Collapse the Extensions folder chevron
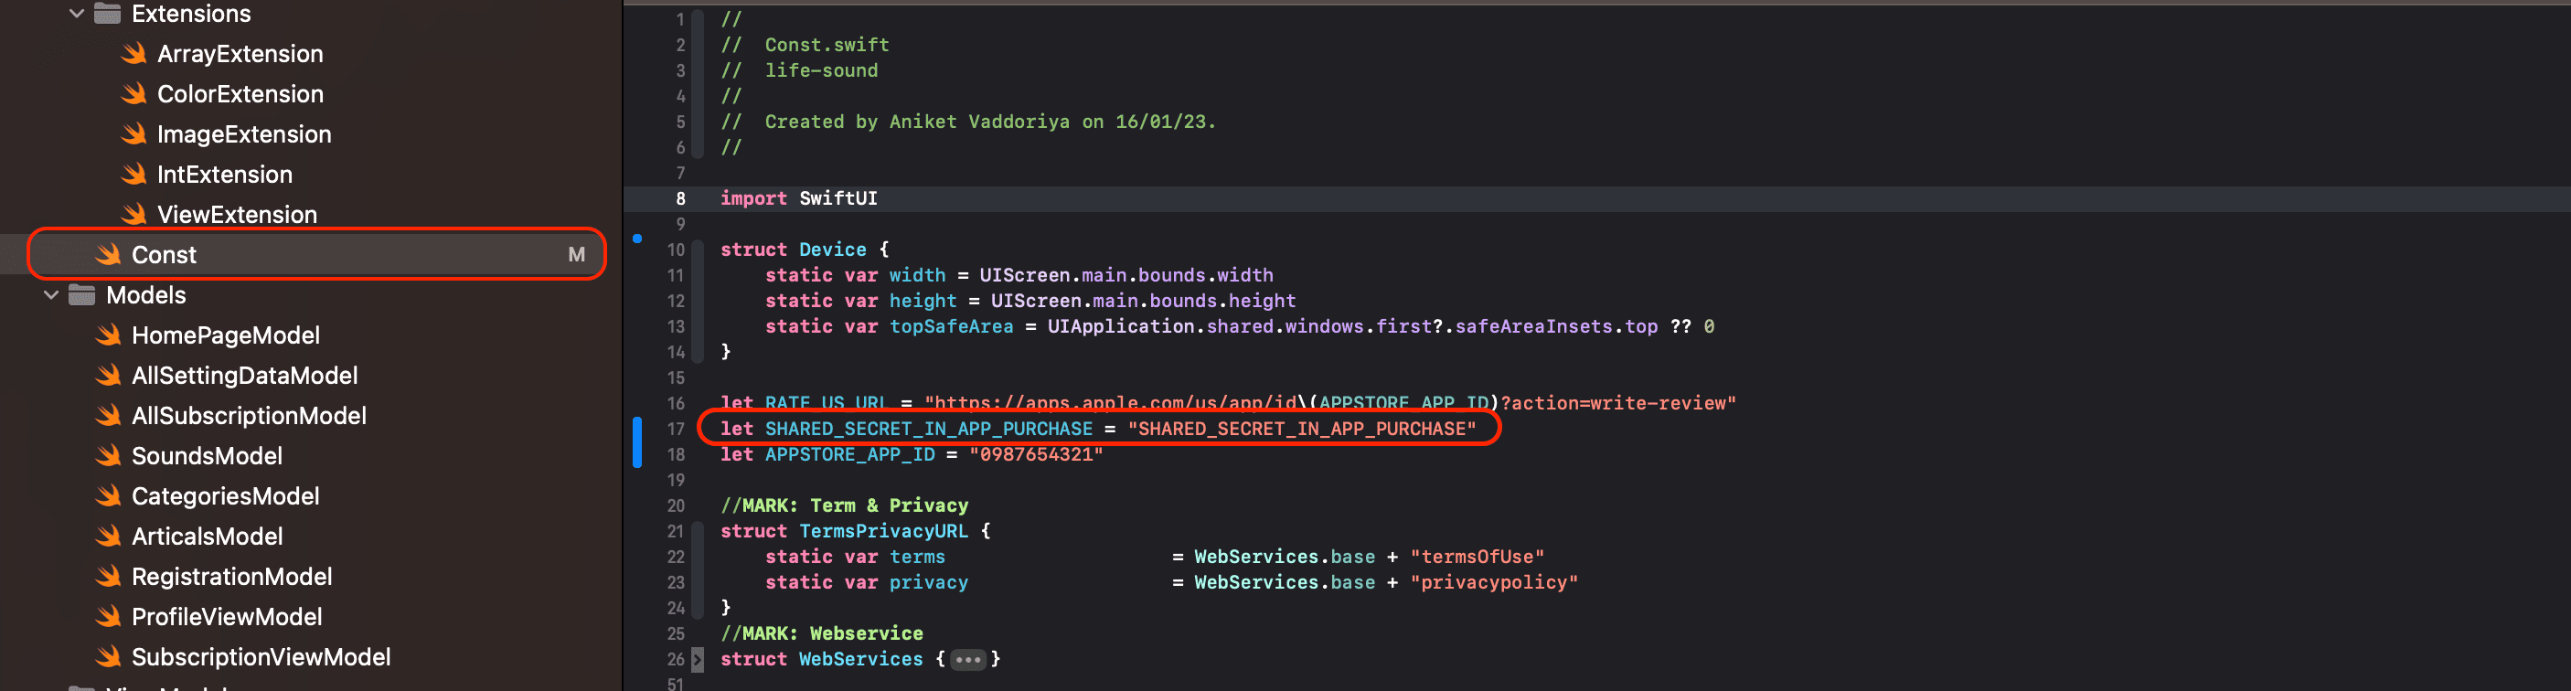Image resolution: width=2571 pixels, height=691 pixels. (77, 14)
